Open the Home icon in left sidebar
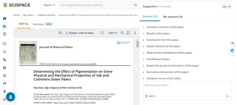236x105 pixels. click(4, 19)
